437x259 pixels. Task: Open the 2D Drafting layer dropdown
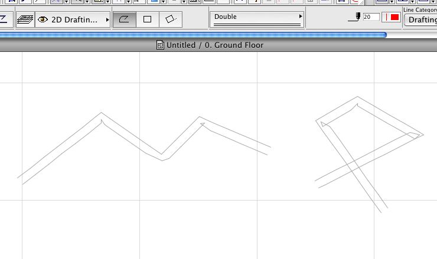[73, 19]
